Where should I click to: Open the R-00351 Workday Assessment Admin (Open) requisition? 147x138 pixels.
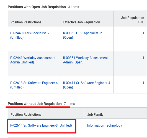pyautogui.click(x=85, y=60)
